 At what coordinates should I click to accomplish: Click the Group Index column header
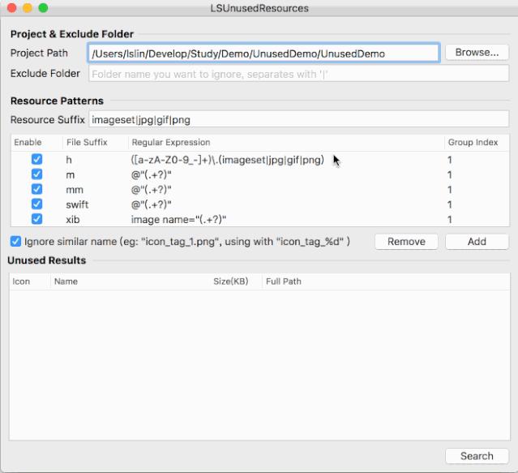(473, 143)
